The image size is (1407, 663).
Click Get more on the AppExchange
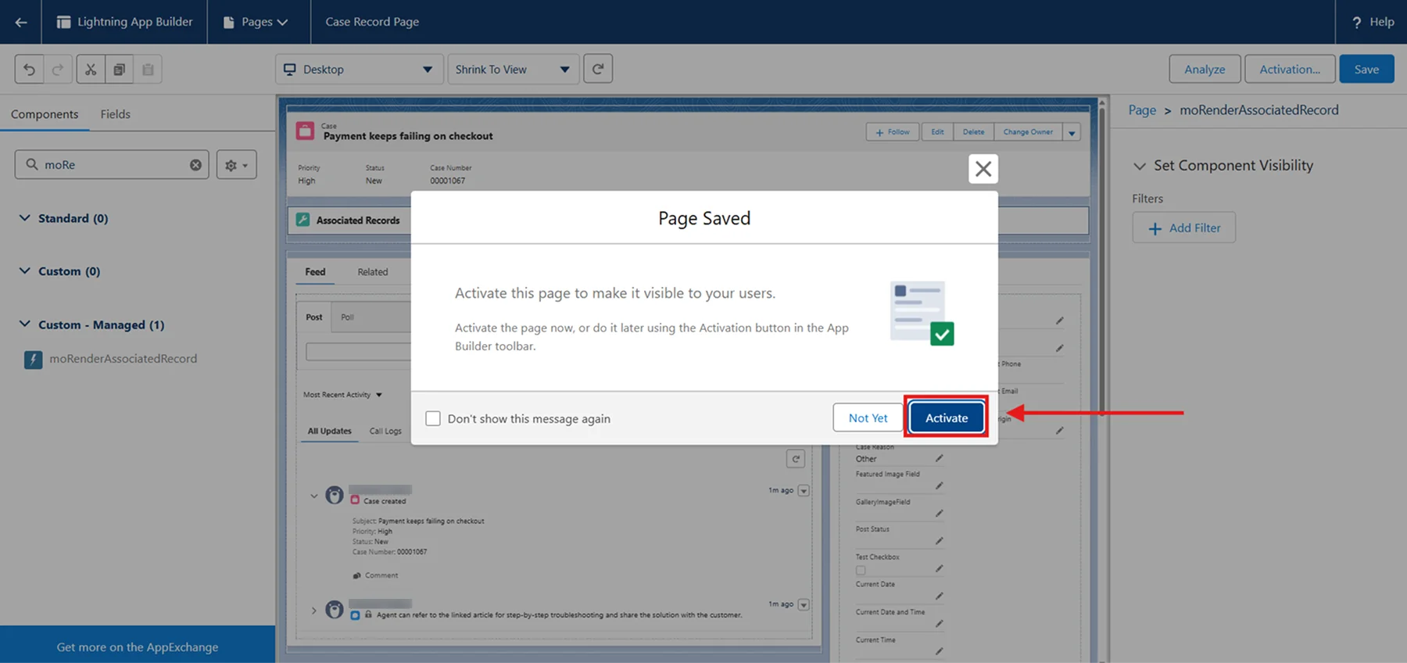pos(138,647)
